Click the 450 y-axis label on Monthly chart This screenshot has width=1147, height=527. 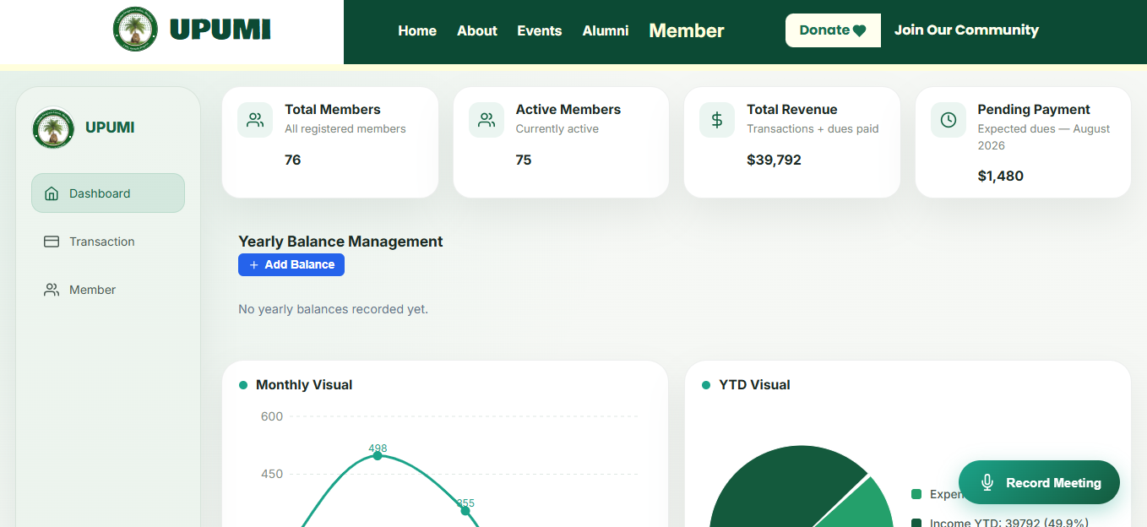(x=272, y=474)
